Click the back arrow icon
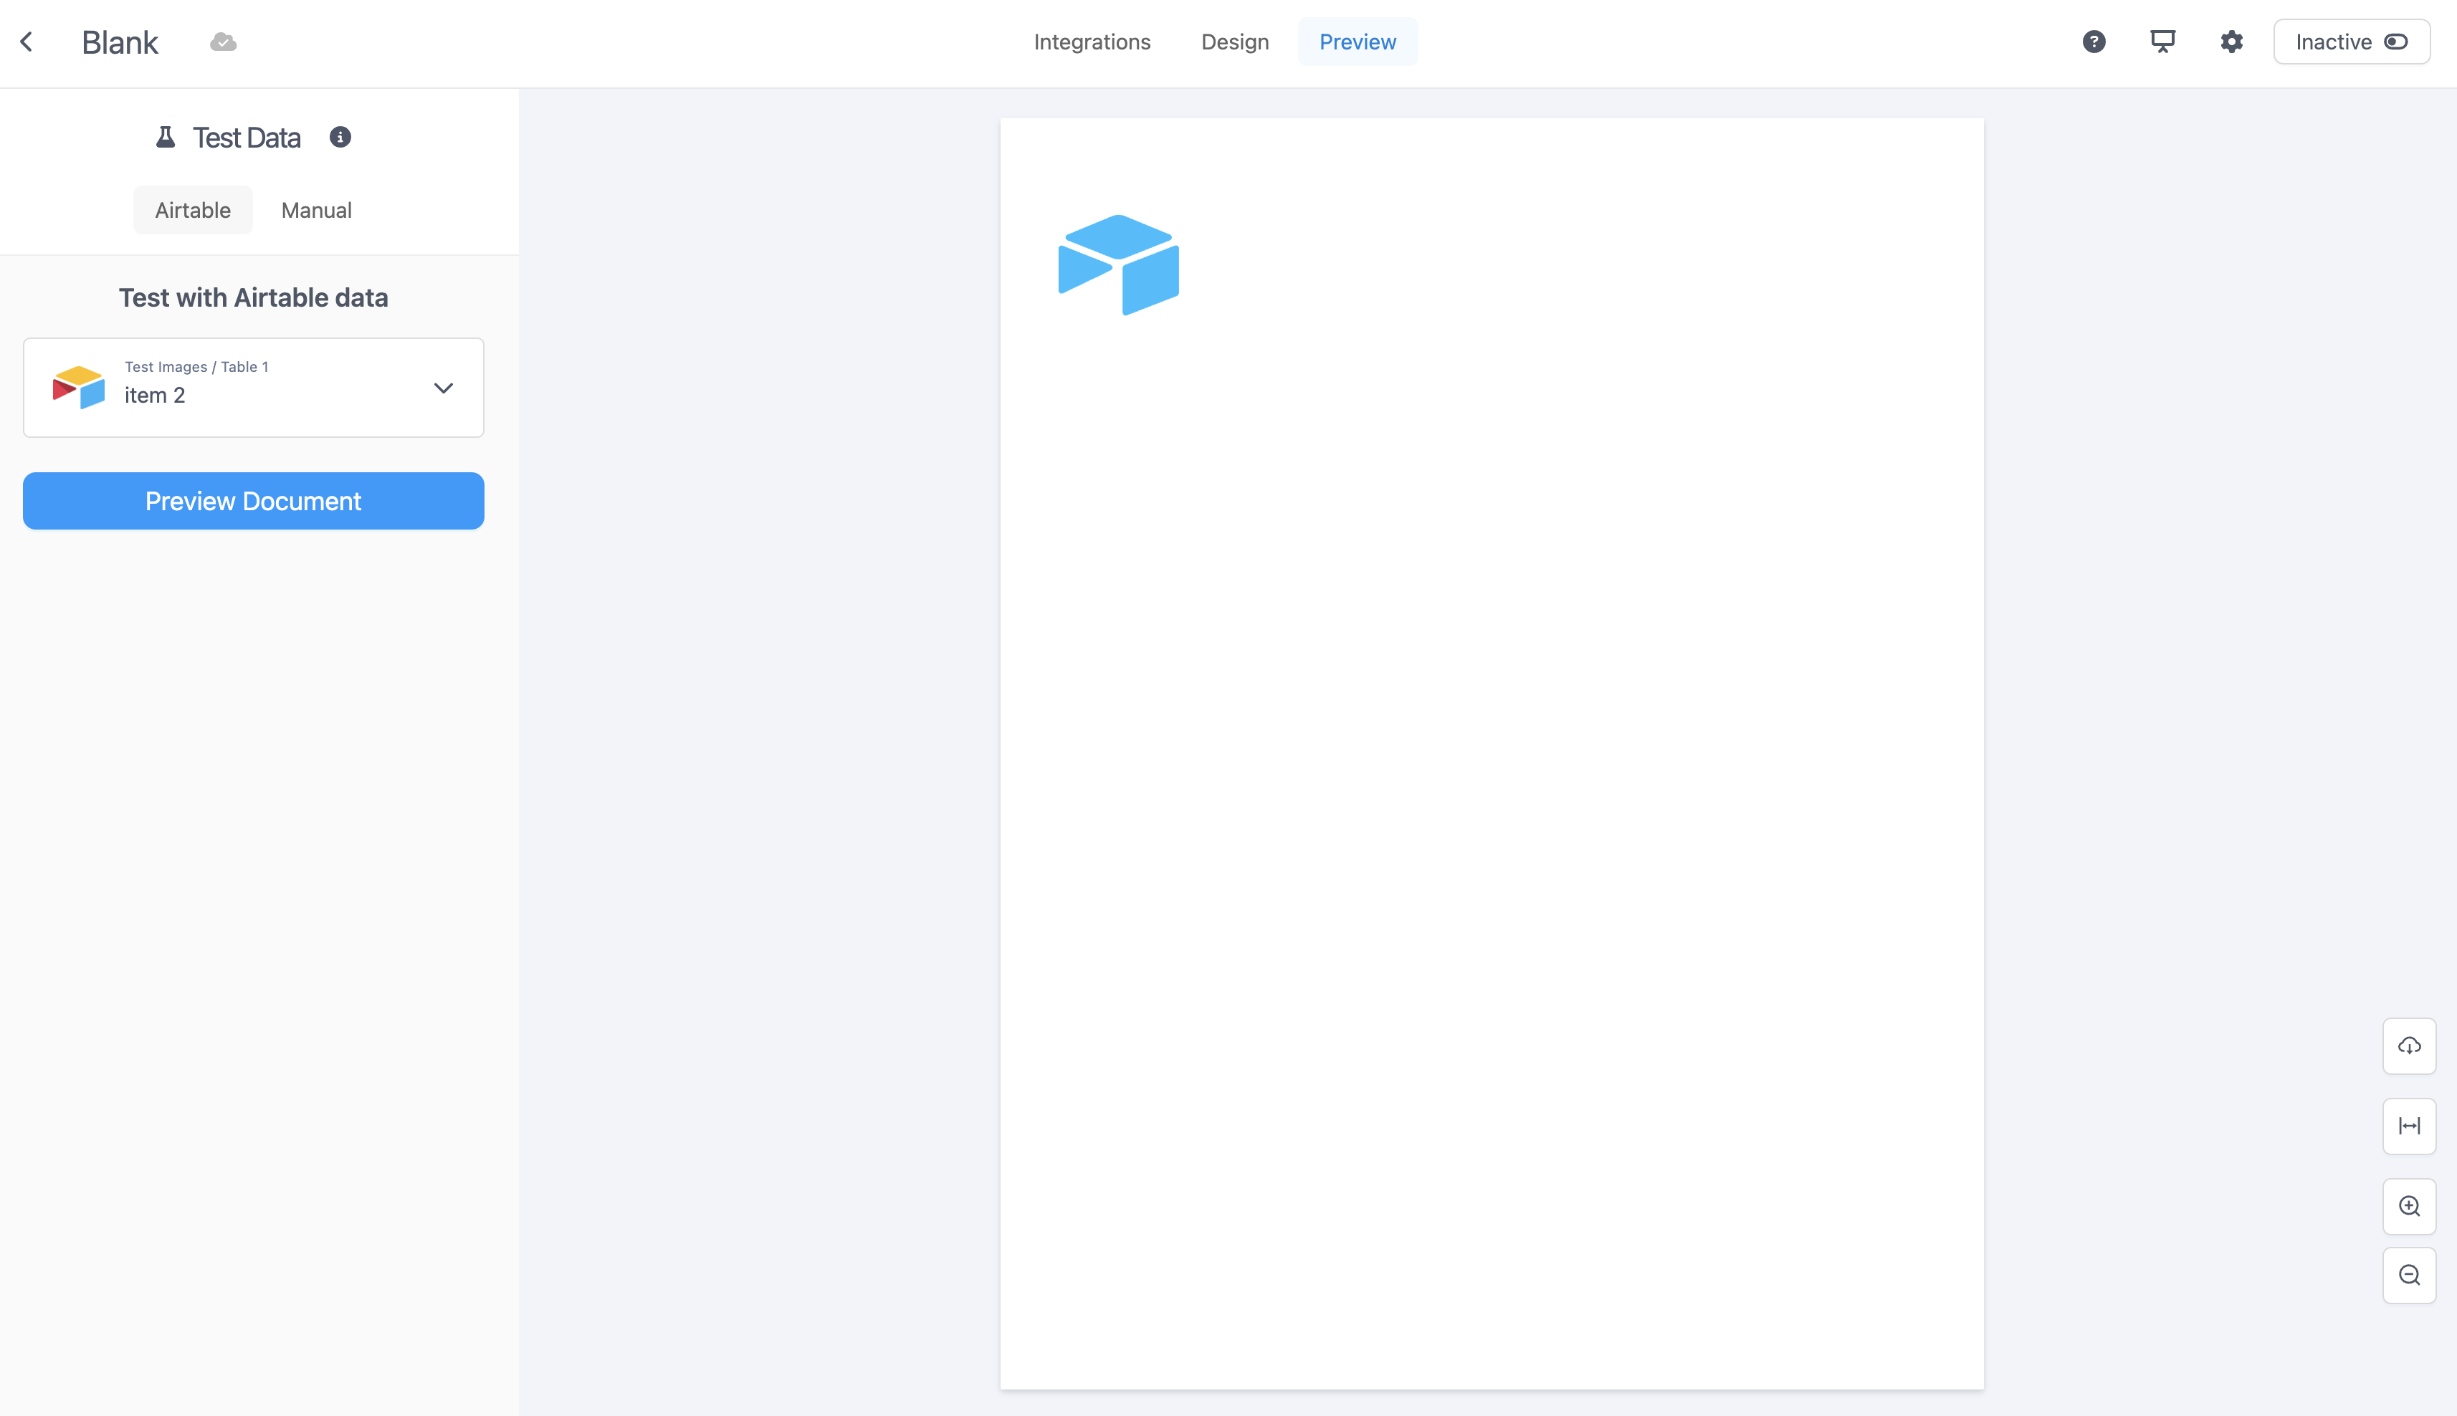Screen dimensions: 2457x1416 click(x=27, y=42)
